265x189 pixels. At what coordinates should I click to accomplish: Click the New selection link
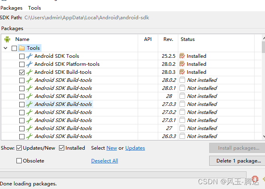tap(112, 148)
